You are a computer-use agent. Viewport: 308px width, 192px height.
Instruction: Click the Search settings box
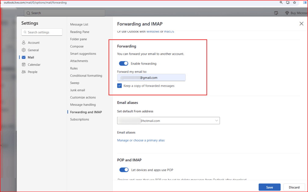[42, 32]
